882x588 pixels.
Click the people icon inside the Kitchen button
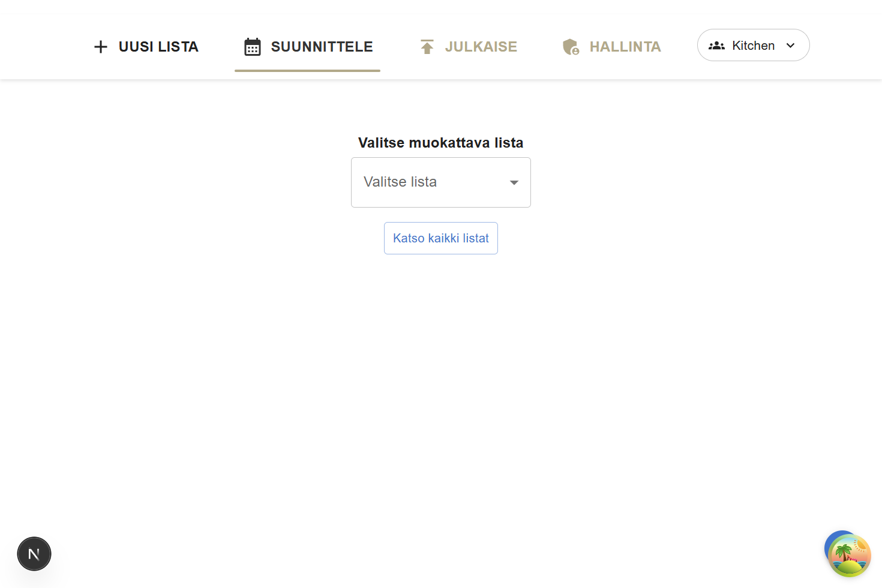coord(718,45)
